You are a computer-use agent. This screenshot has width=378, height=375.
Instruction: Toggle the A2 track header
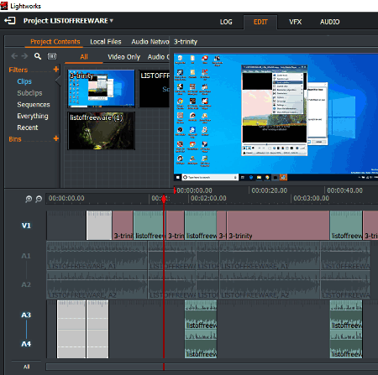(26, 284)
